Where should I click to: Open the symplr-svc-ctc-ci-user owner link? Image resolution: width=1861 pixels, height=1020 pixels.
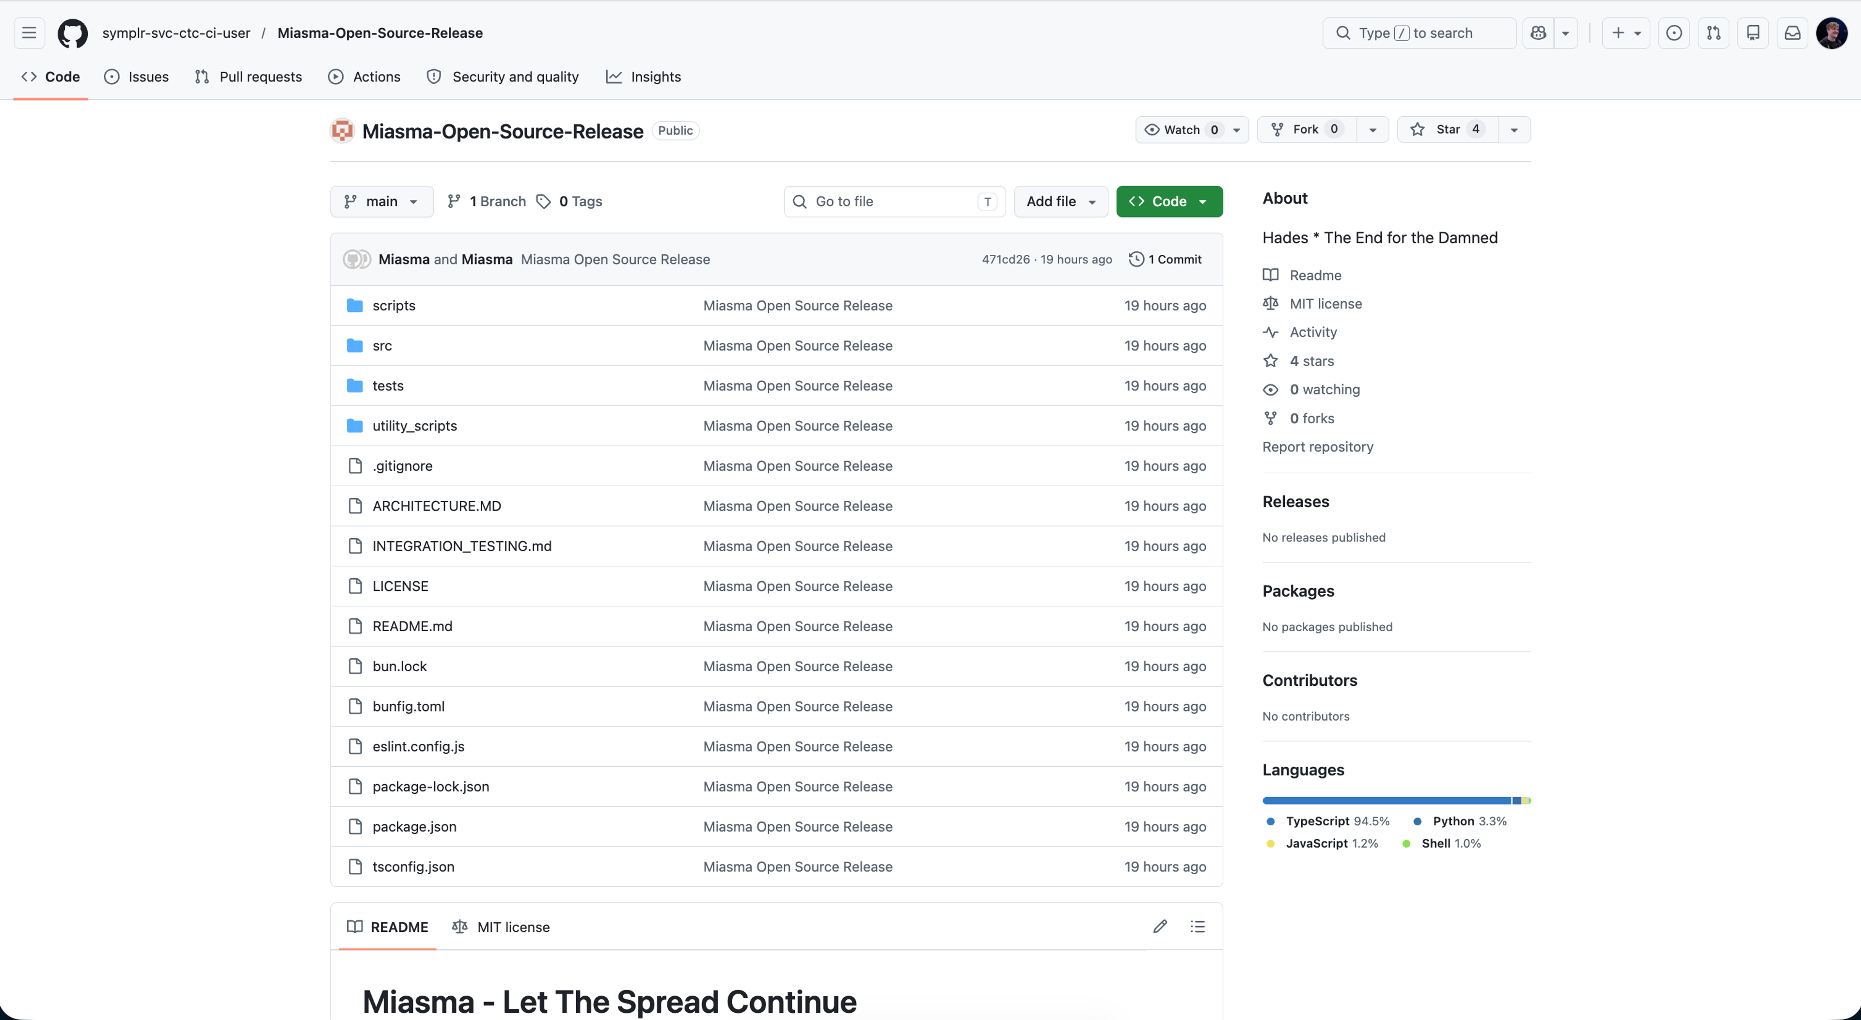click(176, 33)
